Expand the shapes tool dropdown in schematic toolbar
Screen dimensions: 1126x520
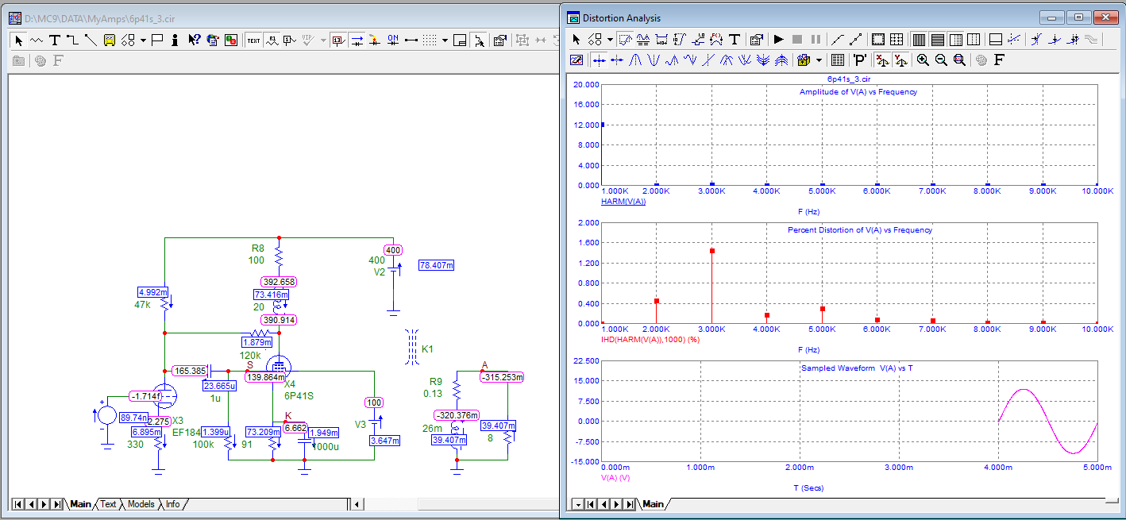143,40
